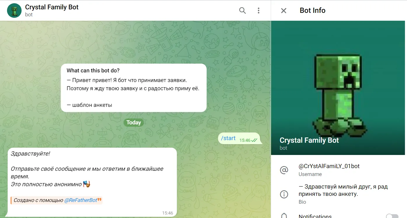Click the Crystal Family Bot chat title

pos(52,7)
